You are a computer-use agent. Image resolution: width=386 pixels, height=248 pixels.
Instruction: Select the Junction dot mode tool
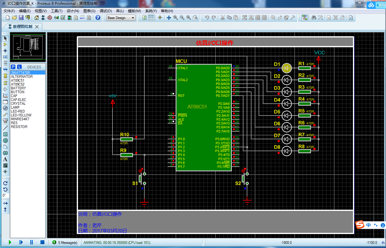coord(5,50)
